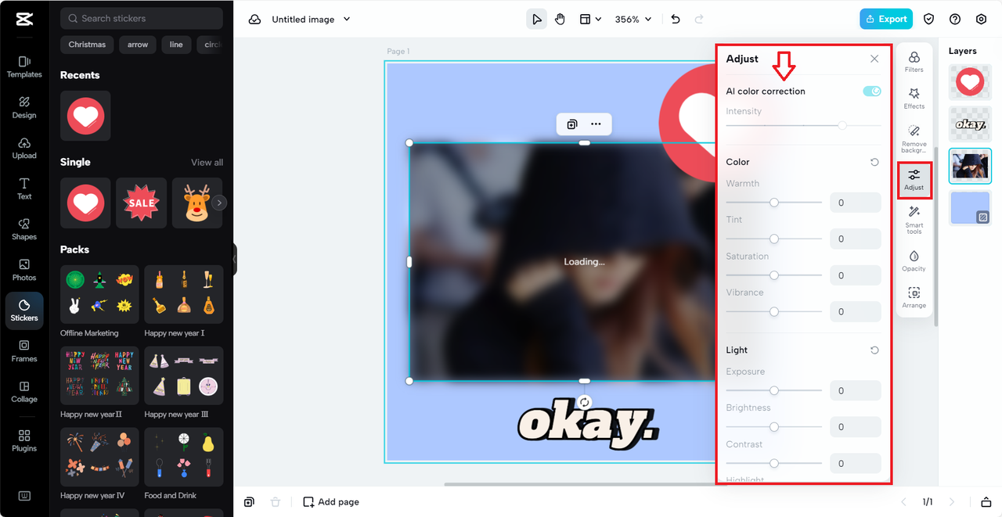Open settings hexagon icon in top bar
Viewport: 1002px width, 517px height.
(981, 20)
